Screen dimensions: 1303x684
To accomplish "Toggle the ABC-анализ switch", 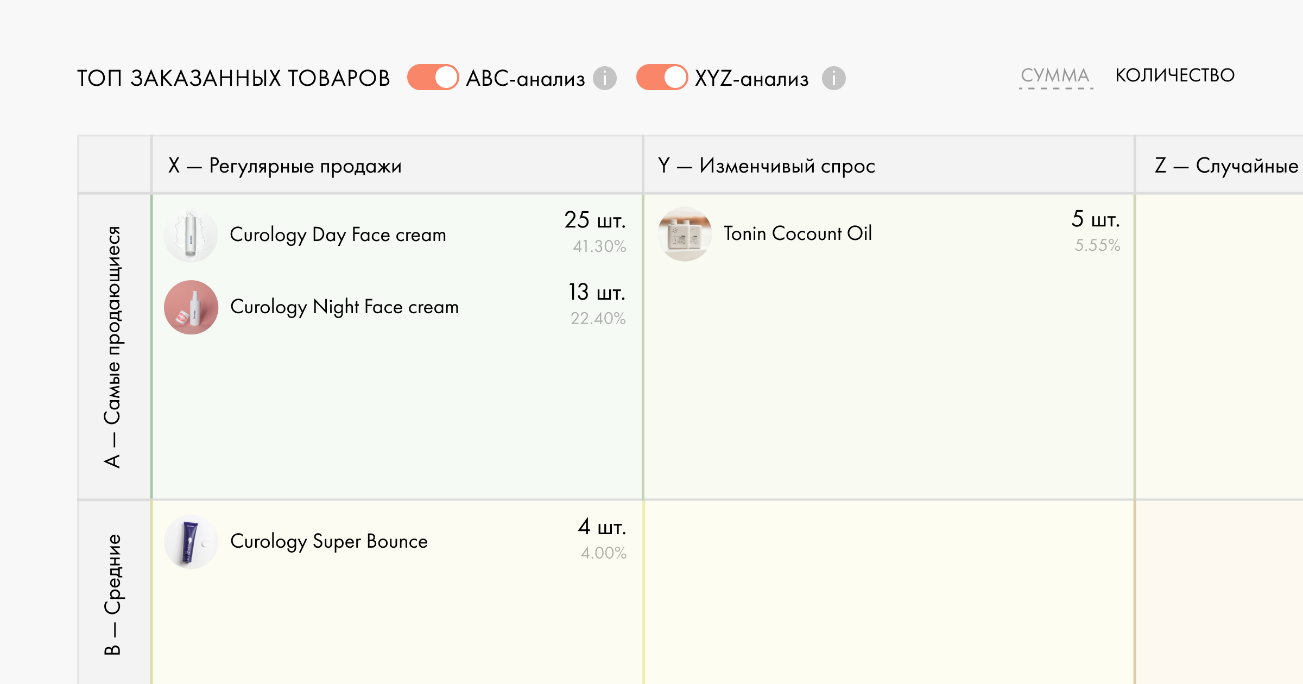I will (x=433, y=77).
